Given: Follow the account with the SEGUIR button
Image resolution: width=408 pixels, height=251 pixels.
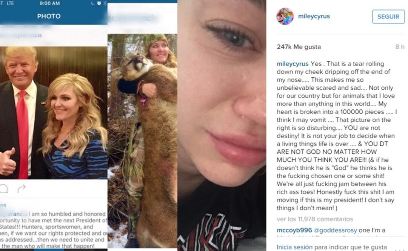Looking at the screenshot, I should click(388, 17).
